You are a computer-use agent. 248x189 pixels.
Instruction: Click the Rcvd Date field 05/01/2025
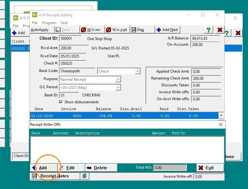[72, 56]
